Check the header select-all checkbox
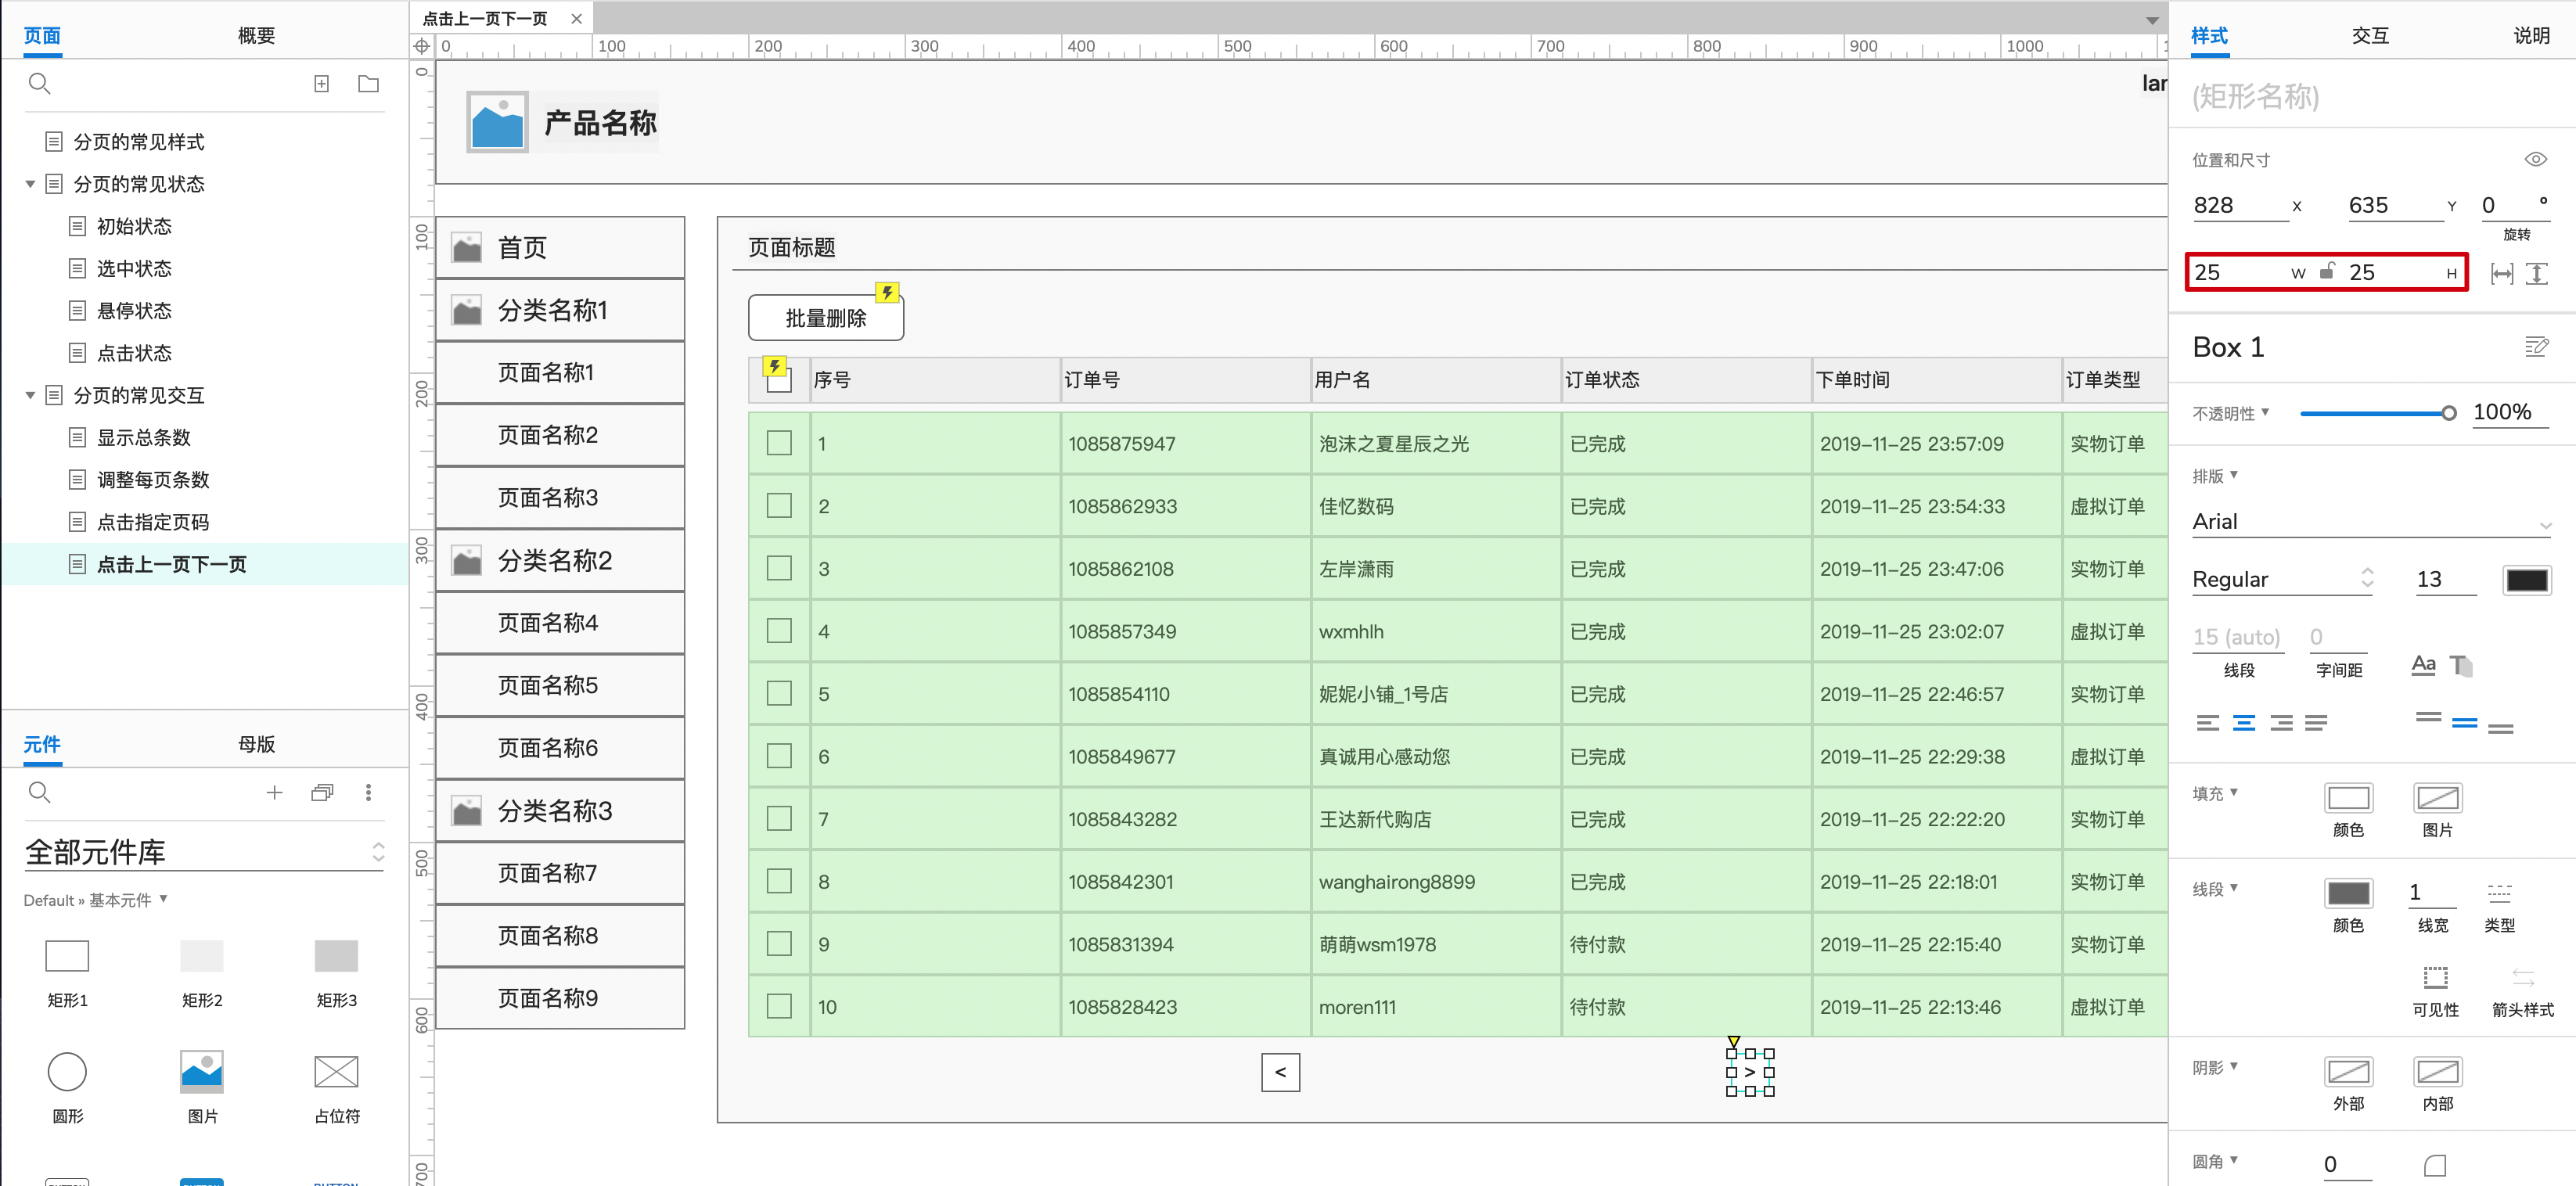This screenshot has height=1186, width=2576. click(x=779, y=381)
